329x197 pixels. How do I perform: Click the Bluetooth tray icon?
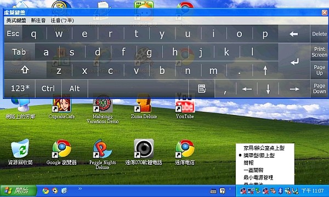click(280, 191)
